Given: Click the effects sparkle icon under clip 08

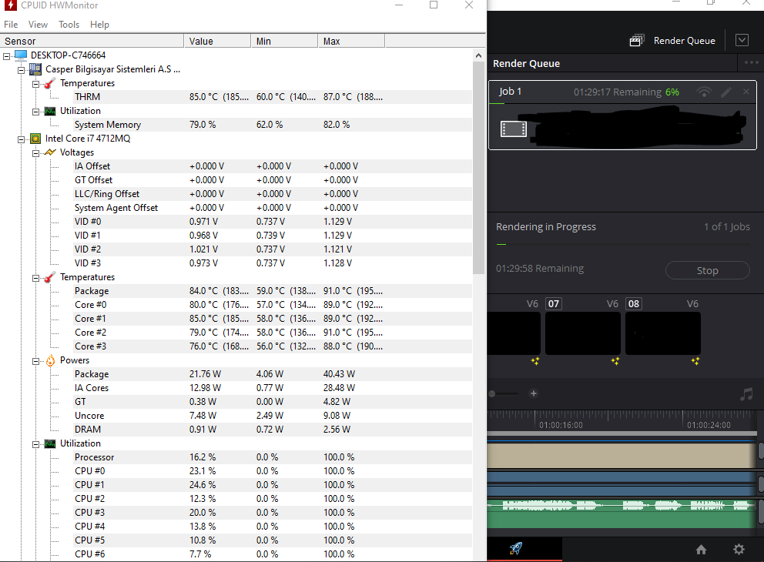Looking at the screenshot, I should point(695,361).
